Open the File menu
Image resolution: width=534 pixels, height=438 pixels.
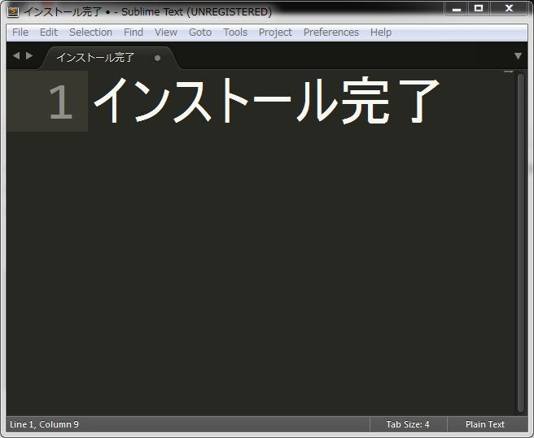(20, 33)
